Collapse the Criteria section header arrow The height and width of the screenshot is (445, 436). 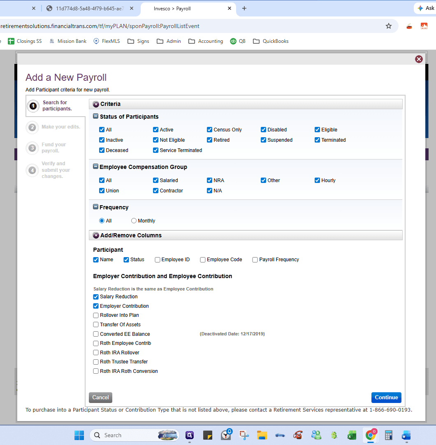96,104
